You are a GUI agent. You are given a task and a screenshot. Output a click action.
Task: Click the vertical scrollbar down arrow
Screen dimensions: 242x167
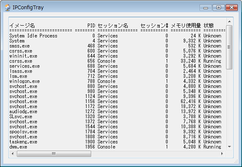[229, 147]
